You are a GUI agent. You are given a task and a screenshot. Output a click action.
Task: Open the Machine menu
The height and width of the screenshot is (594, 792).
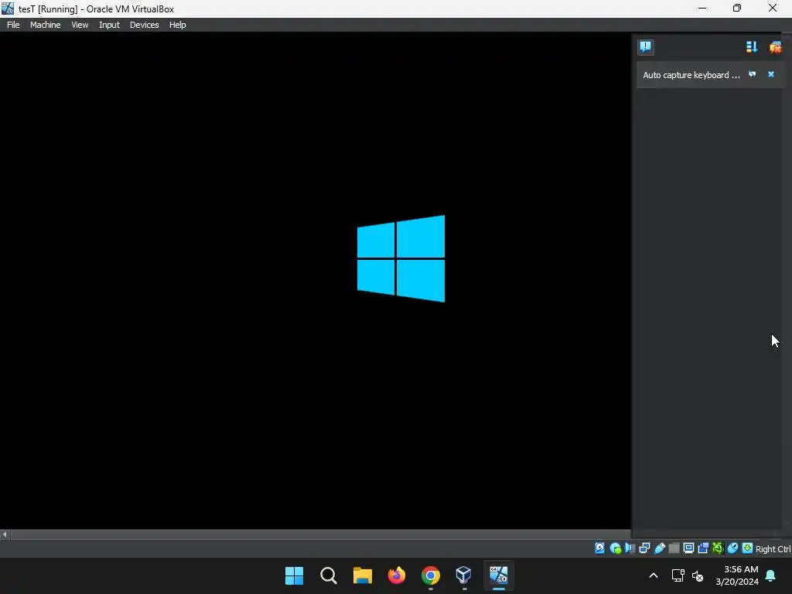point(46,25)
